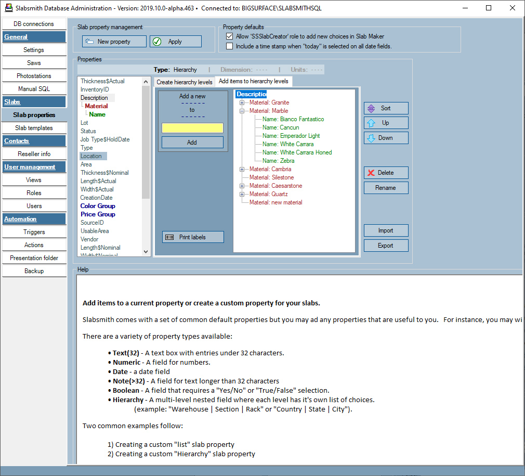The image size is (525, 476).
Task: Select the green Name sub-level
Action: [97, 114]
